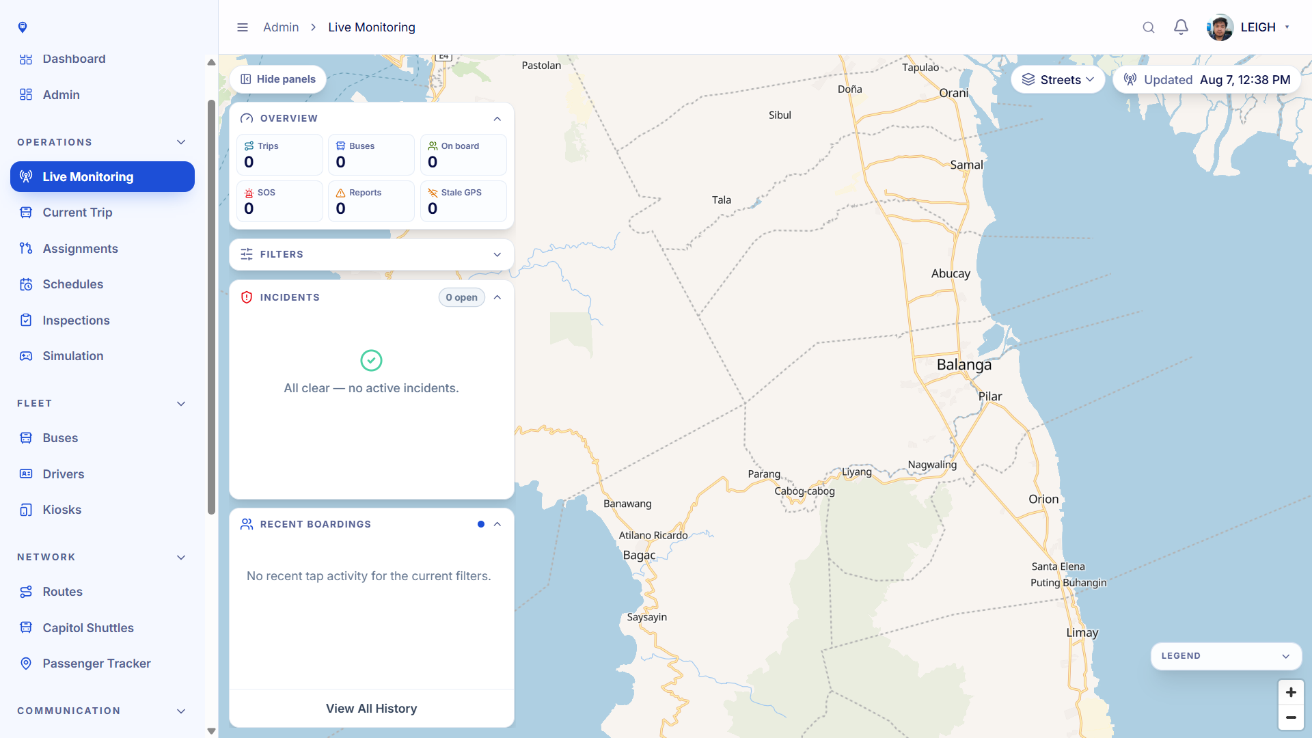Viewport: 1312px width, 738px height.
Task: Open Simulation in the sidebar
Action: click(x=102, y=356)
